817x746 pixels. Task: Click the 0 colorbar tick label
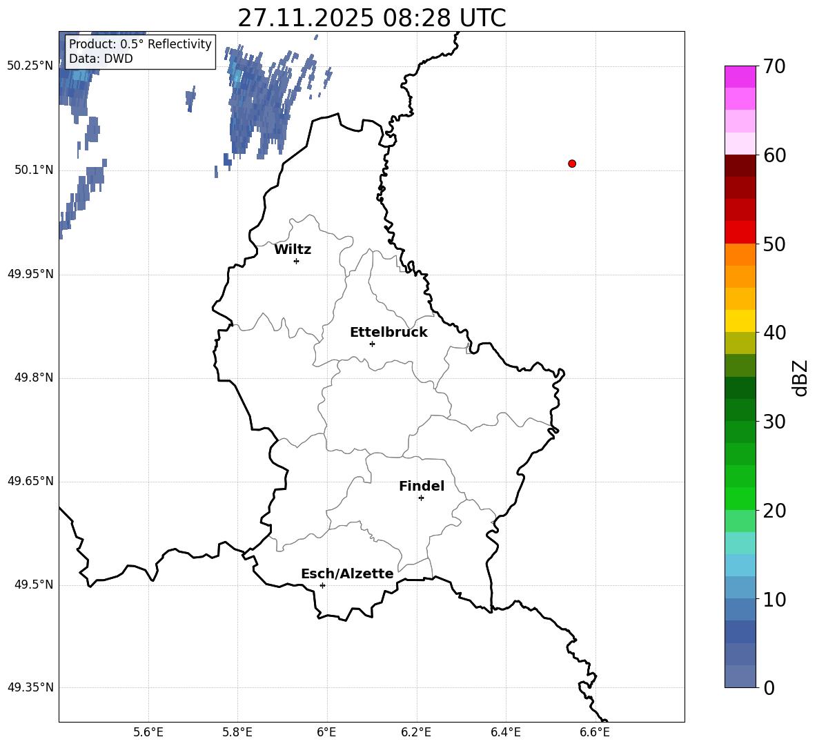(769, 687)
